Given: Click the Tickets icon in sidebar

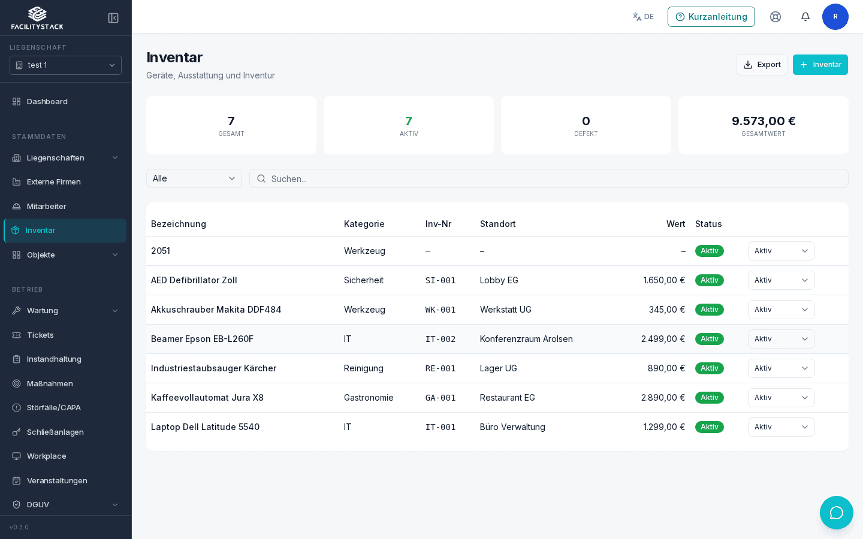Looking at the screenshot, I should click(x=17, y=335).
